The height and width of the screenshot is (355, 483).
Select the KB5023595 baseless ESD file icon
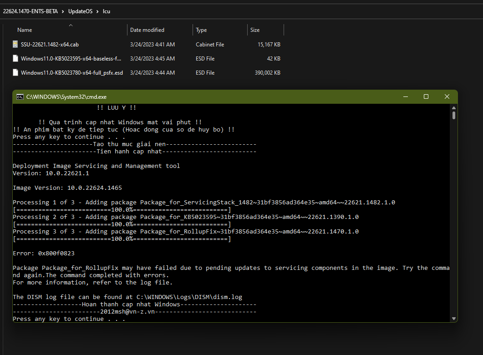pyautogui.click(x=15, y=59)
